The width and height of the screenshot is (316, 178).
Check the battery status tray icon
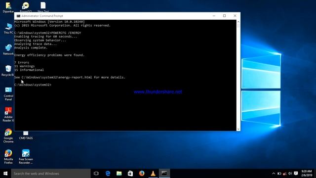(x=279, y=174)
